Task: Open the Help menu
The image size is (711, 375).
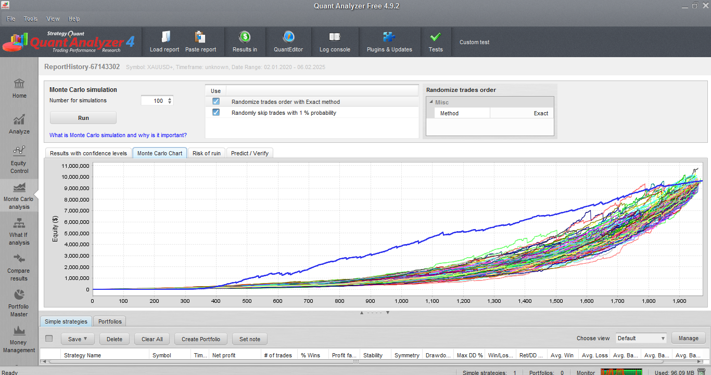Action: pos(74,19)
